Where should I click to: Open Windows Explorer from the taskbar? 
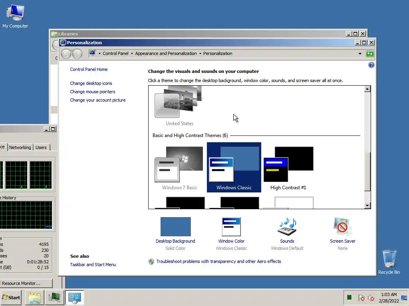35,297
